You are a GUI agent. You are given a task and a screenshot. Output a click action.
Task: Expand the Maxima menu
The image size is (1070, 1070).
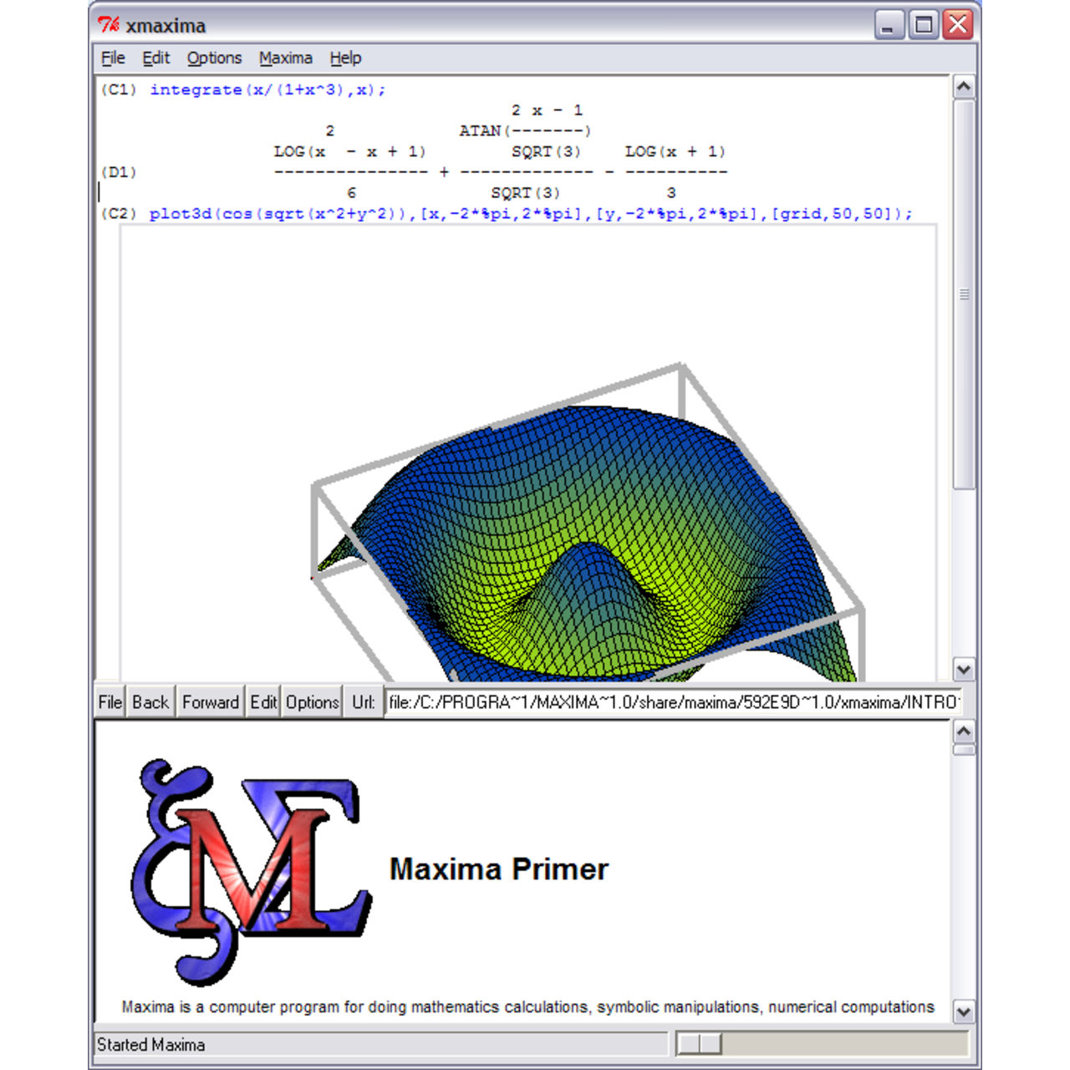point(285,58)
